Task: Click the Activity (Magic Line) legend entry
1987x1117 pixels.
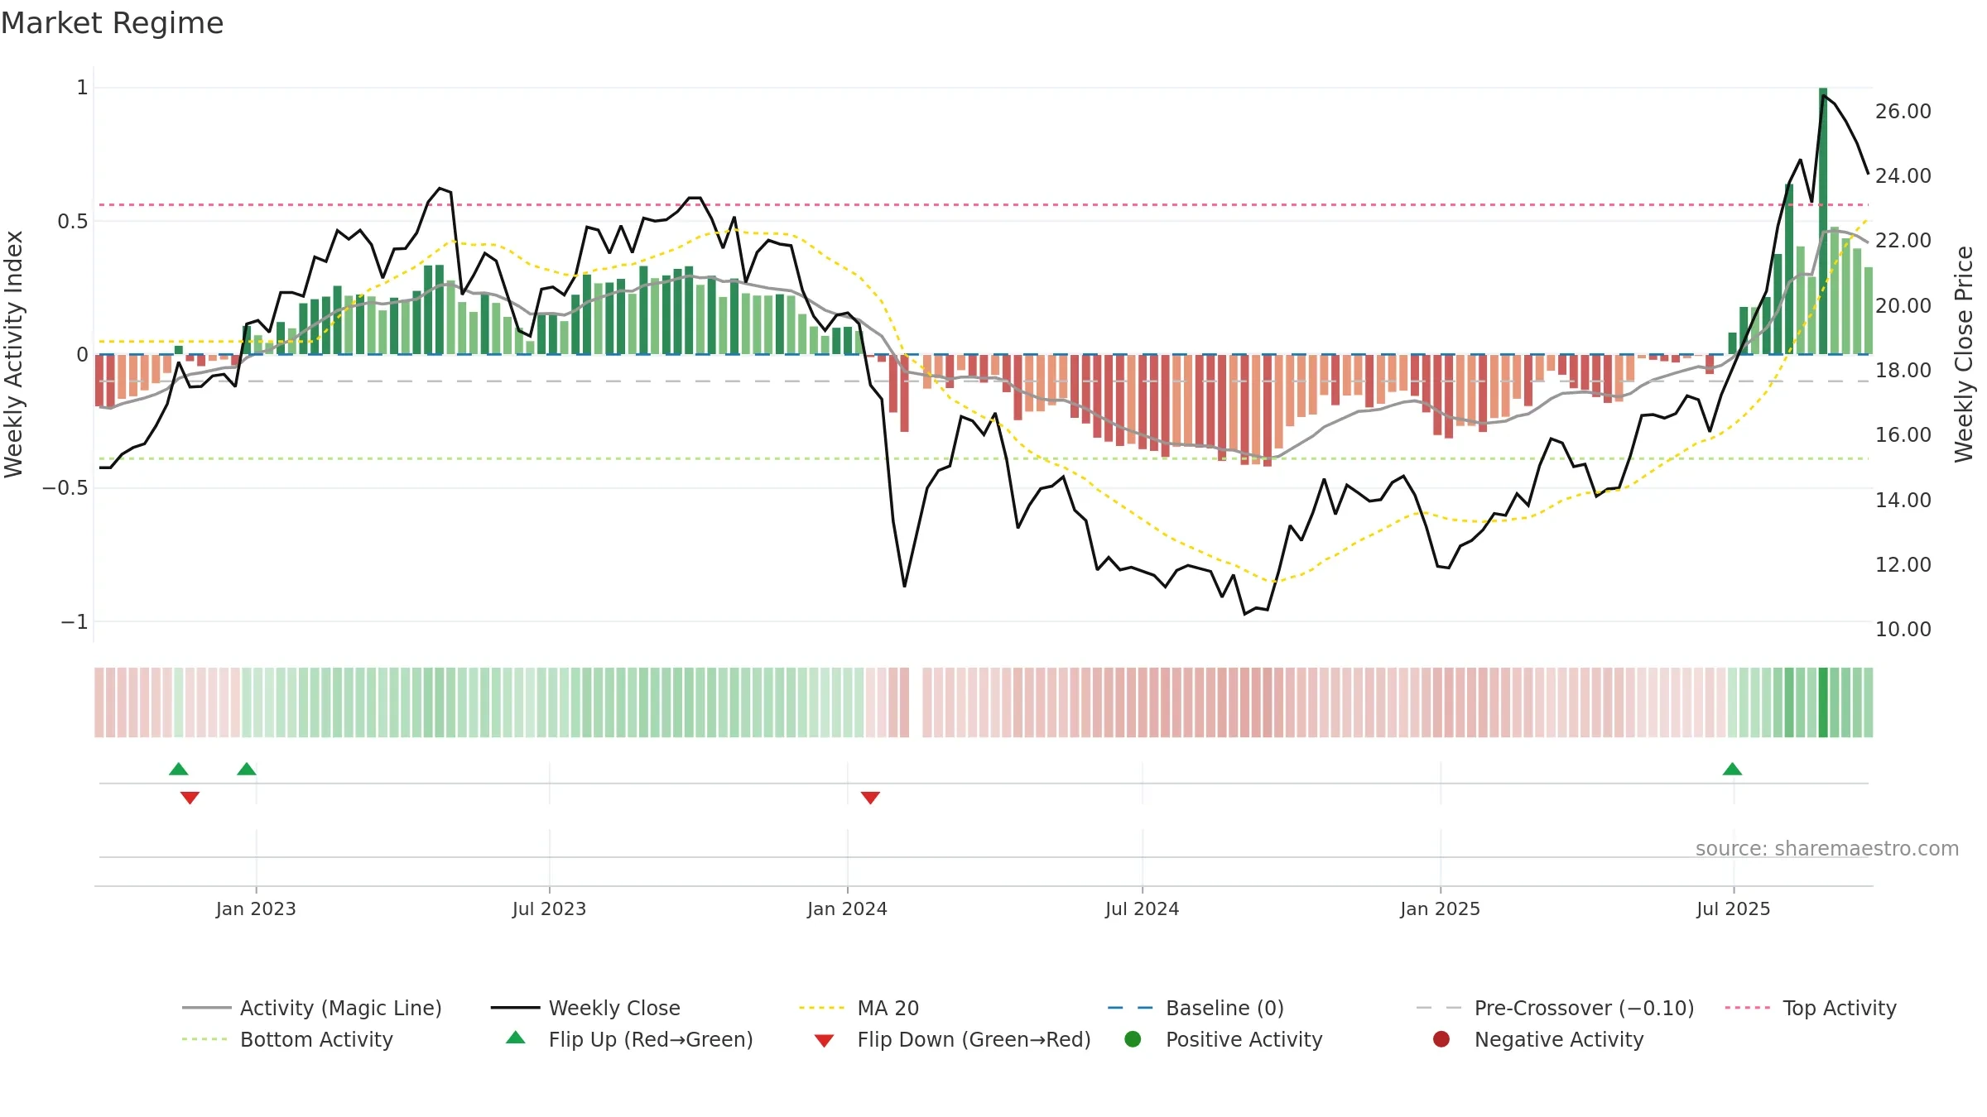Action: (x=312, y=1008)
